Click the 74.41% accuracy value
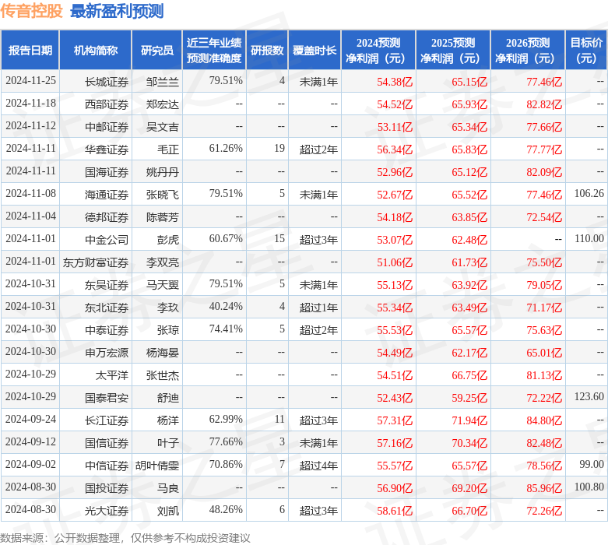 click(226, 329)
